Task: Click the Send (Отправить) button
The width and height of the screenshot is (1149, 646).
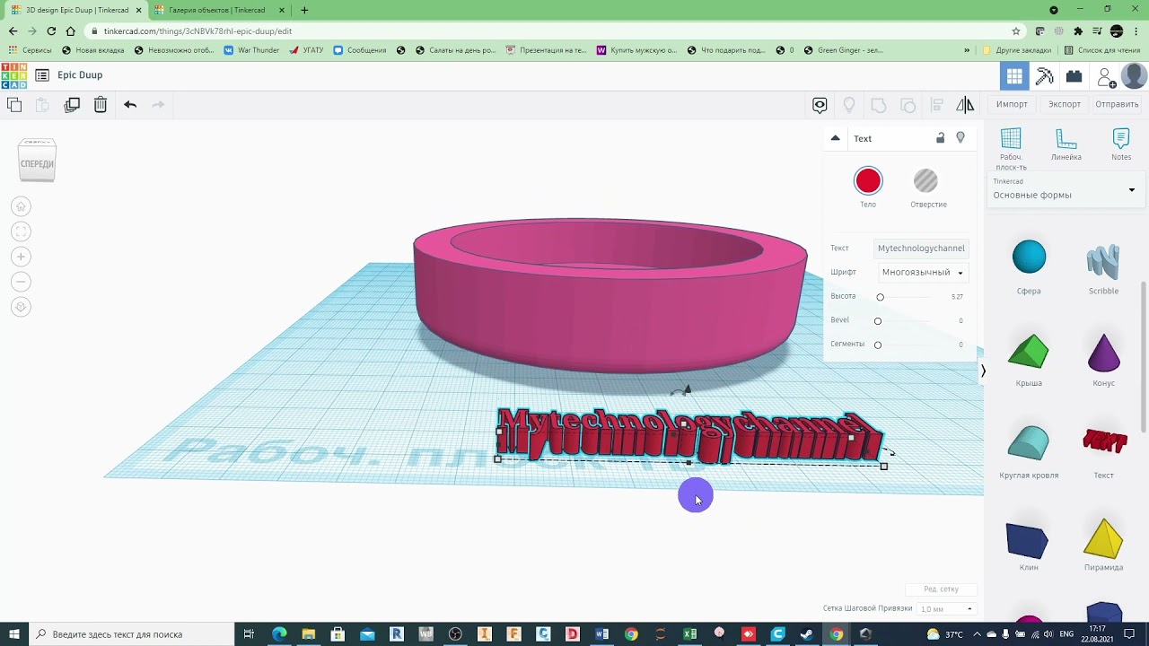Action: pos(1117,104)
